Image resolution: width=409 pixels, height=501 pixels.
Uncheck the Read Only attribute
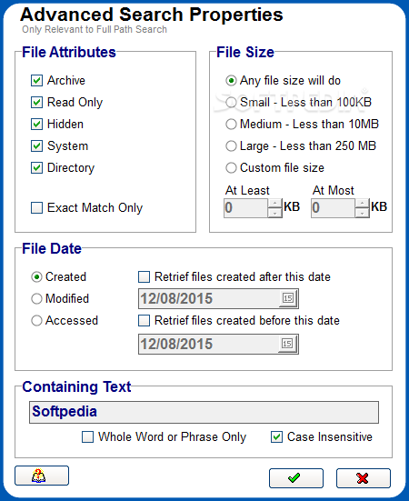[36, 102]
